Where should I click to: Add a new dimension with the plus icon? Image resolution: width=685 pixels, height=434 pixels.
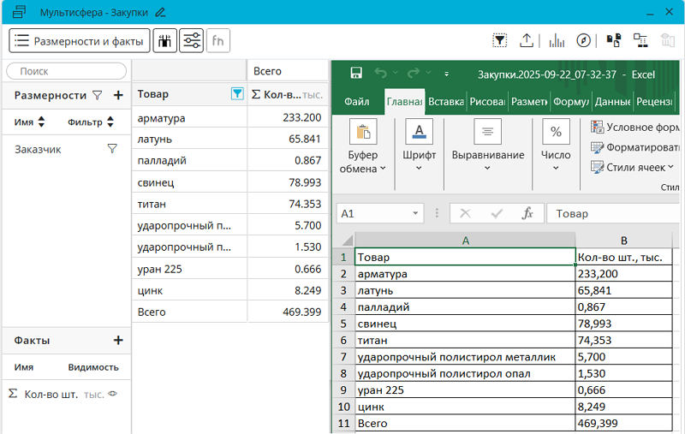click(118, 96)
